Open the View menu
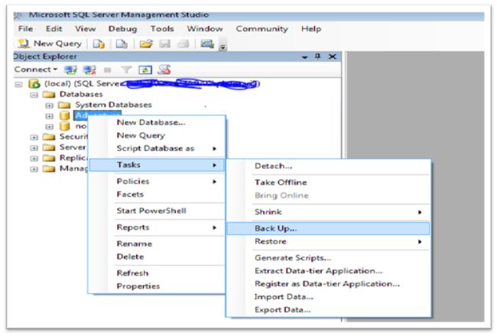 point(86,29)
